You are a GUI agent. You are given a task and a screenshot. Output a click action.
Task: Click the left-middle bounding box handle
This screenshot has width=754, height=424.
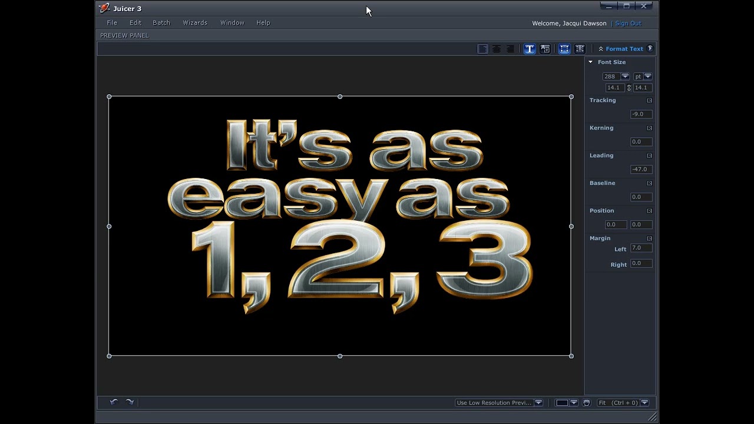109,226
